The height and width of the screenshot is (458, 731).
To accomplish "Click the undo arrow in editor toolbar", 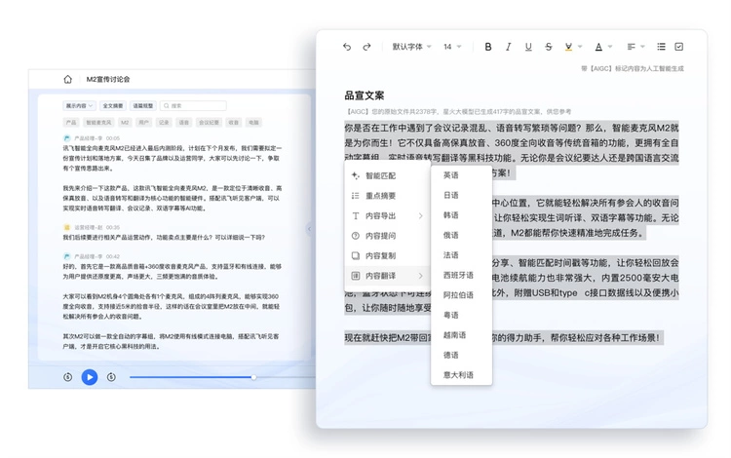I will pos(347,47).
